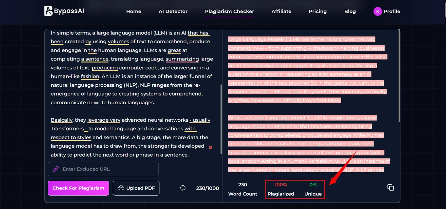Open the purple K profile avatar

377,11
